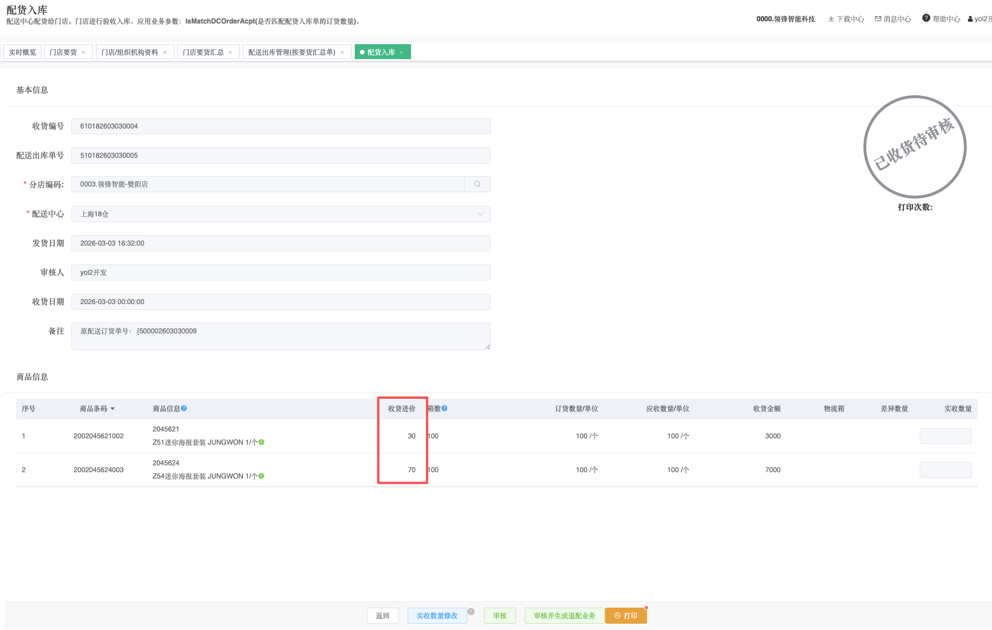Click 实收数量 input for row 2
The height and width of the screenshot is (630, 992).
click(945, 470)
